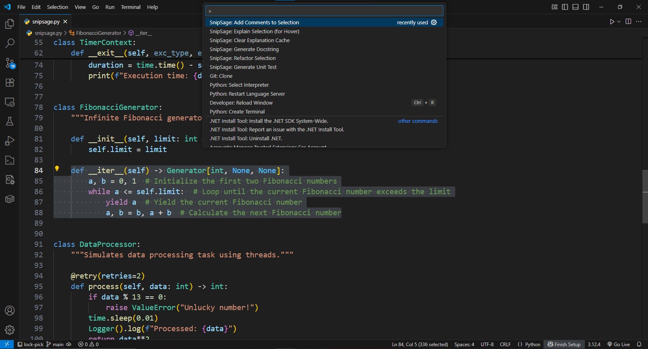The height and width of the screenshot is (349, 648).
Task: Open the Testing flask icon
Action: click(x=10, y=121)
